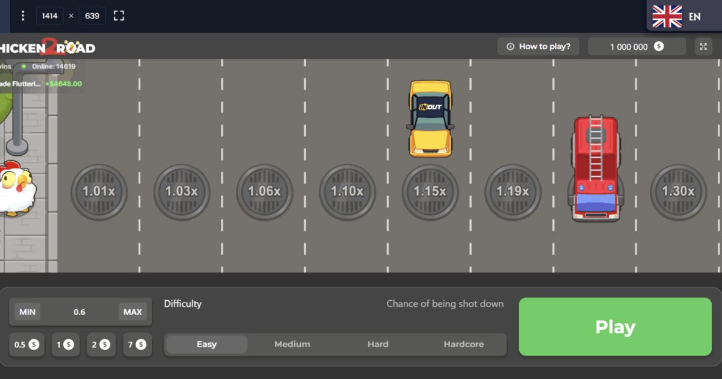Open the How to play? guide
Screen dimensions: 722x379
(x=538, y=46)
